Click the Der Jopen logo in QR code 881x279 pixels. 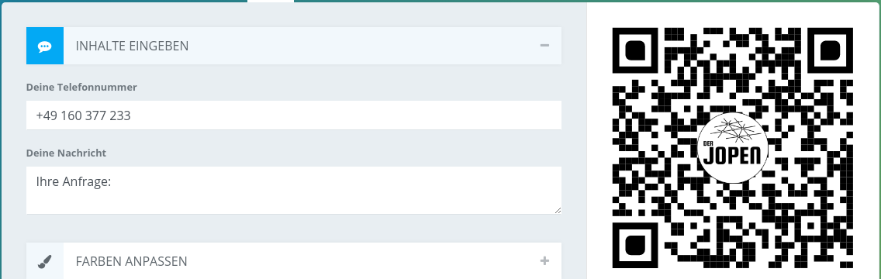click(733, 148)
